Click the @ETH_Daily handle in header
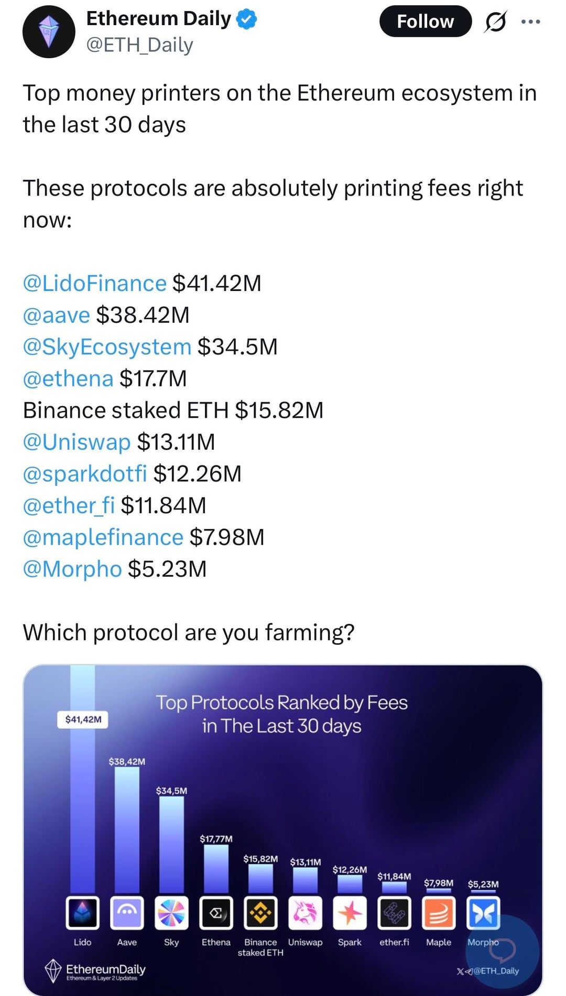 tap(139, 45)
